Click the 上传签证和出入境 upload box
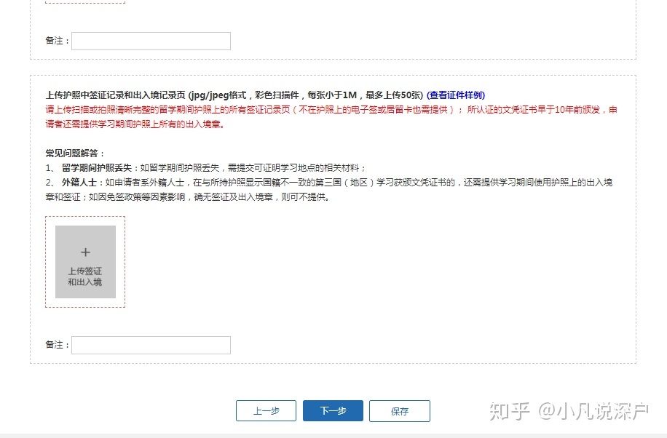Viewport: 667px width, 438px height. 85,261
